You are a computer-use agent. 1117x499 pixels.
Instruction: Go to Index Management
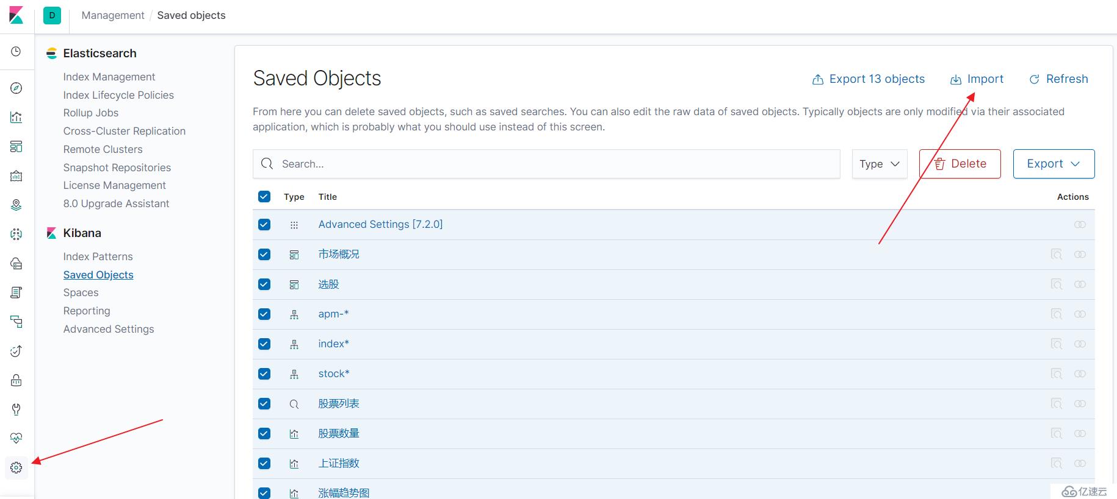(x=109, y=77)
